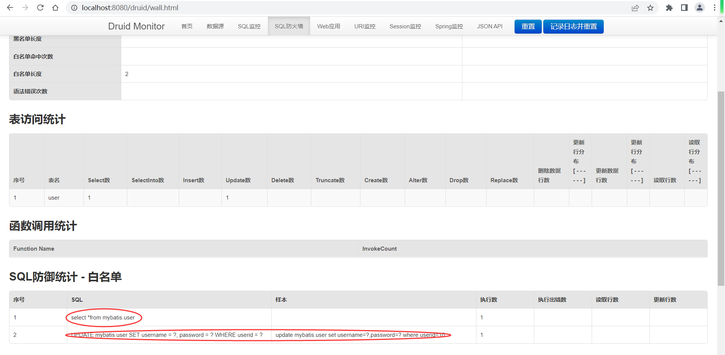Viewport: 725px width, 355px height.
Task: Go forward with the forward arrow
Action: pos(25,8)
